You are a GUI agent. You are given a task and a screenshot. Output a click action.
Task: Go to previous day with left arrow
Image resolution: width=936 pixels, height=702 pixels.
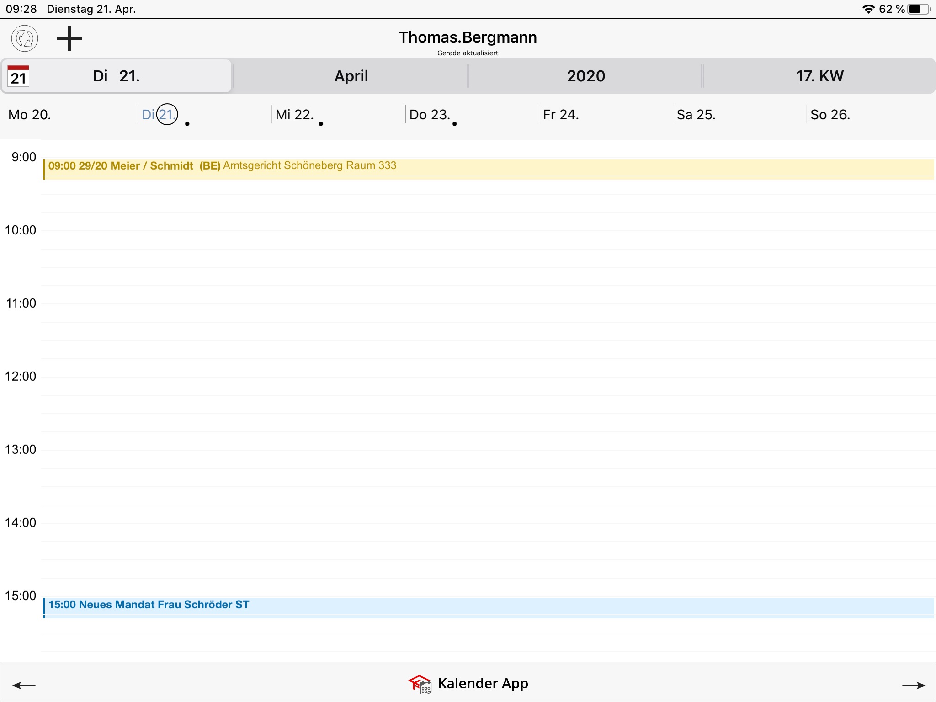click(24, 685)
